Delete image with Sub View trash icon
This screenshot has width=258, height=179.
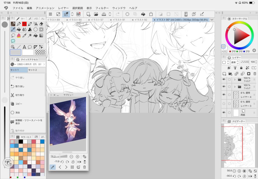click(x=84, y=167)
